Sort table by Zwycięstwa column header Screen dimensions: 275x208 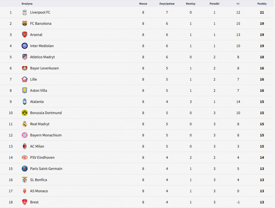pyautogui.click(x=167, y=4)
